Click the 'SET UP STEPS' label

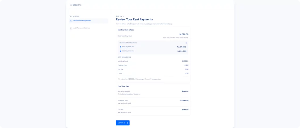pyautogui.click(x=74, y=16)
